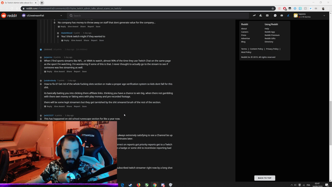Reply to jazpermo's comment
Viewport: 332px width, 187px height.
pyautogui.click(x=48, y=72)
